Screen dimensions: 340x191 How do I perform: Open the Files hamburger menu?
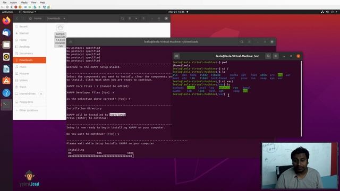coord(143,19)
